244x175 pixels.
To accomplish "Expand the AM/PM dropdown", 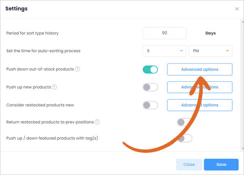I will 210,51.
